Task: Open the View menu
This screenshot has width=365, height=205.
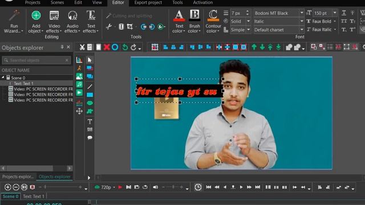Action: [97, 2]
